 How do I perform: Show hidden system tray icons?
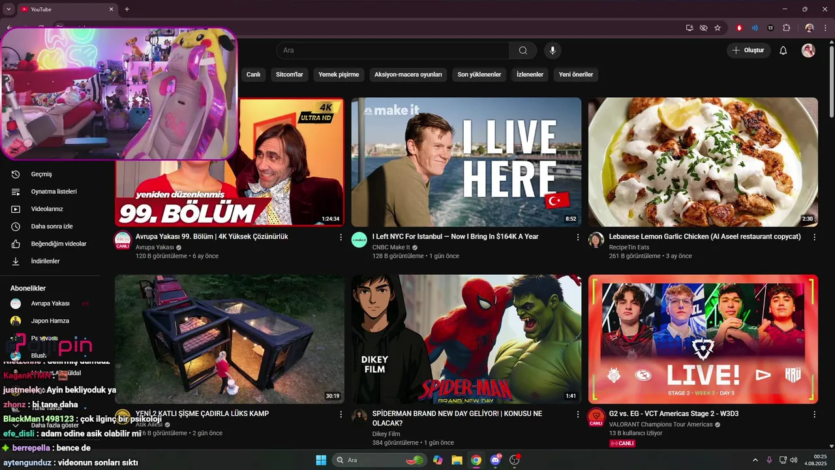tap(755, 460)
